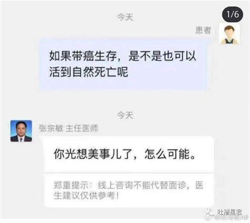This screenshot has width=250, height=223.
Task: Click the 吐槽星君 watermark text
Action: coord(229,212)
